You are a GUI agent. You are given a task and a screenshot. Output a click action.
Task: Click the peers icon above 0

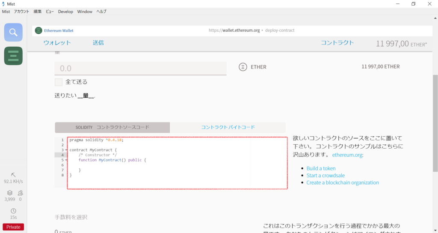(x=21, y=193)
